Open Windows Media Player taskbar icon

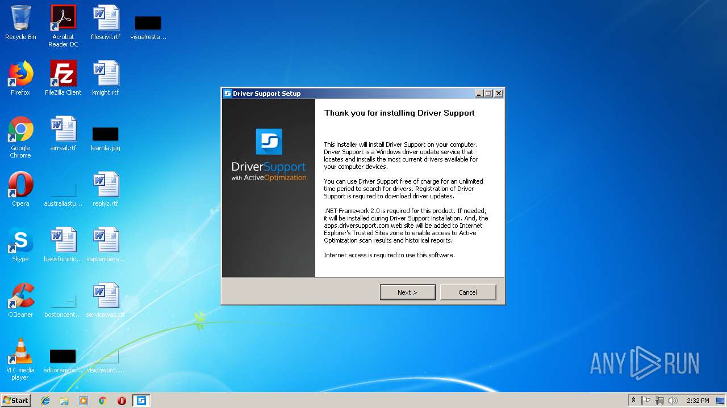(83, 401)
